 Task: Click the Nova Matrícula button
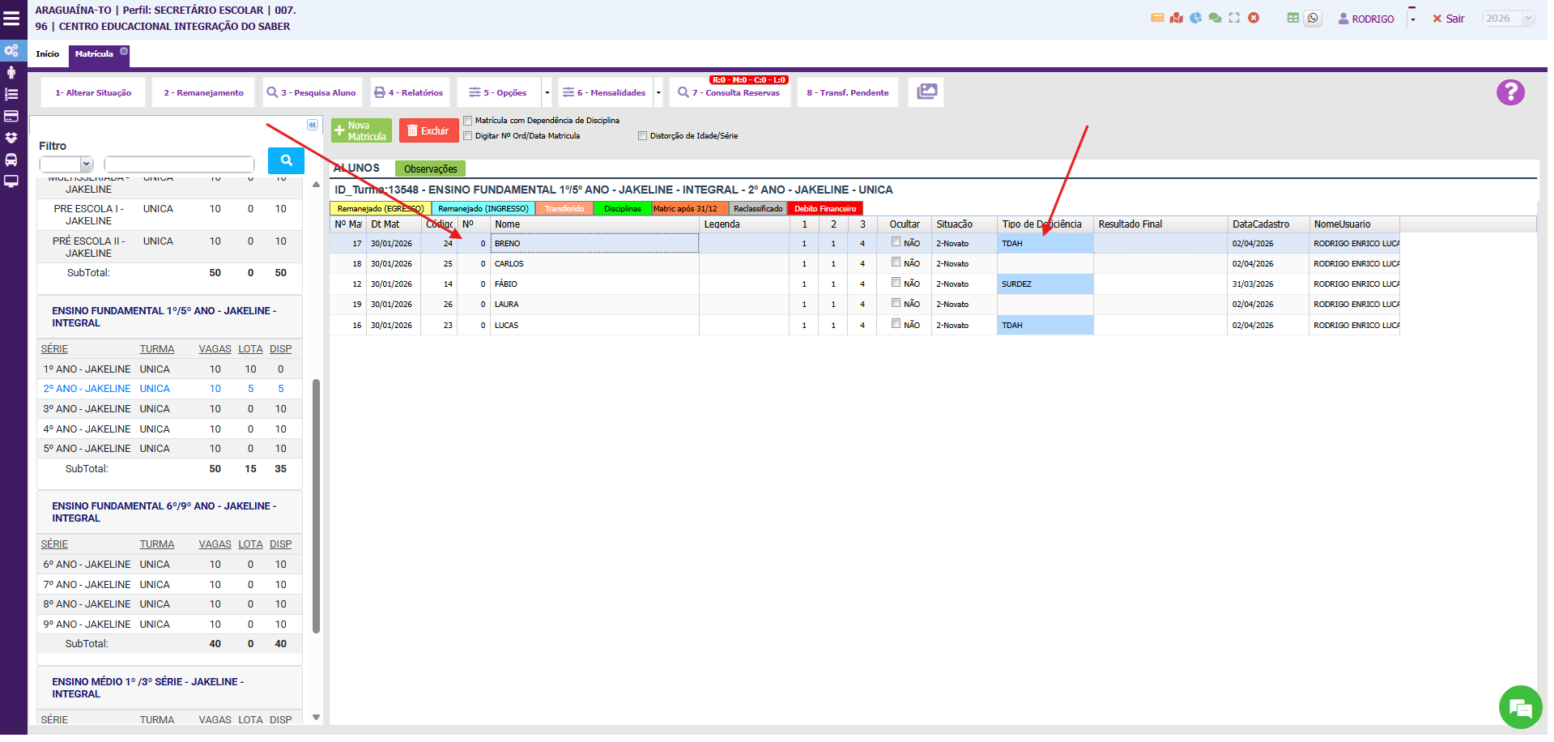pyautogui.click(x=361, y=131)
